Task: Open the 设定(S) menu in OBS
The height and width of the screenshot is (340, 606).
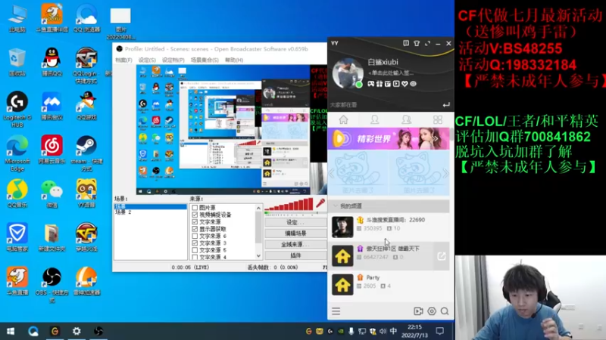Action: pyautogui.click(x=147, y=60)
